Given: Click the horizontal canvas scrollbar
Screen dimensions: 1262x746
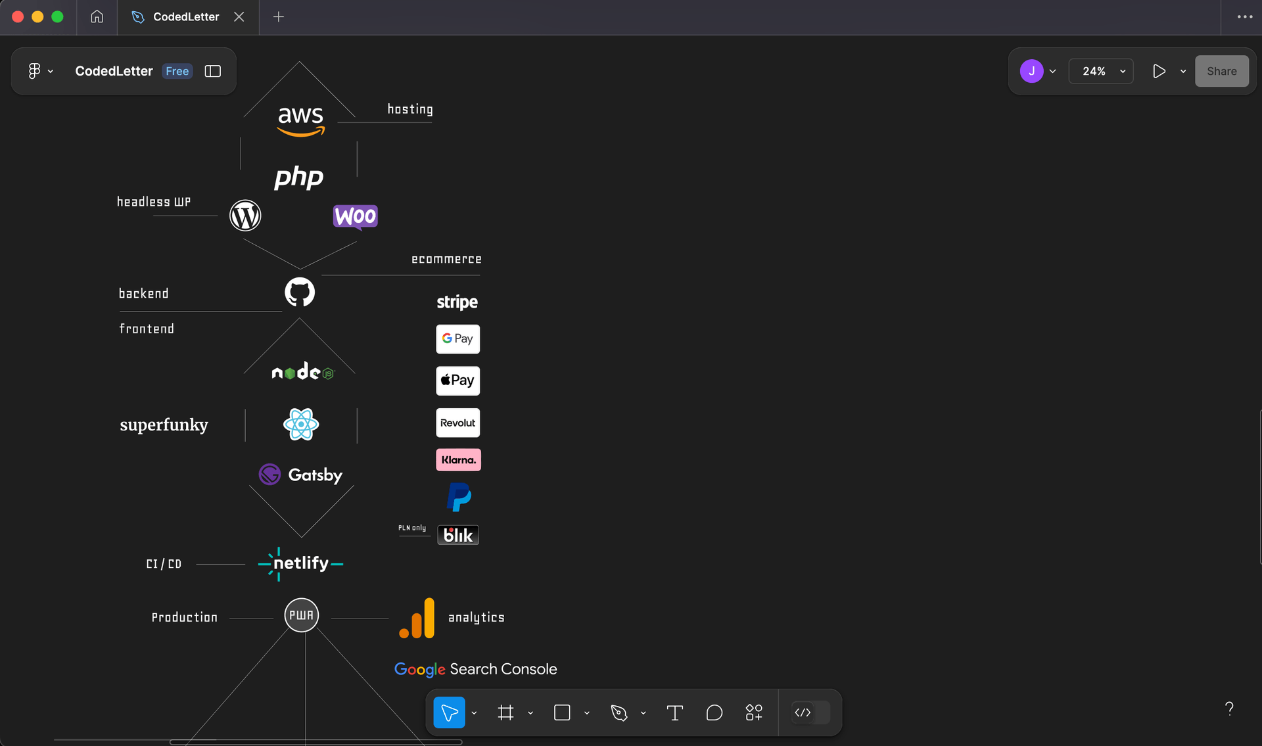Looking at the screenshot, I should point(316,742).
